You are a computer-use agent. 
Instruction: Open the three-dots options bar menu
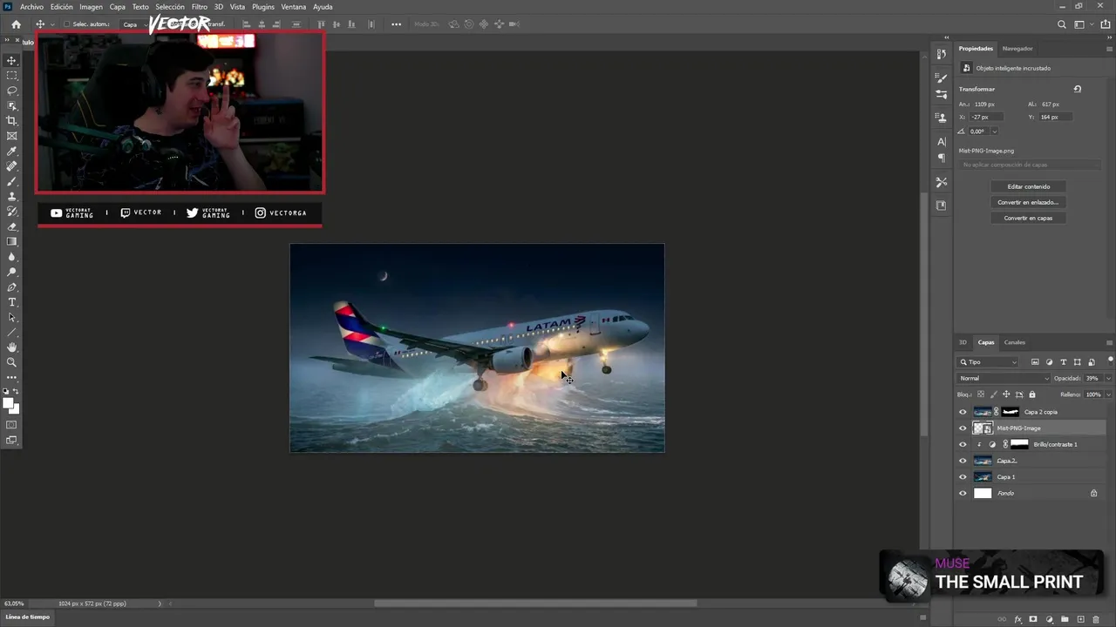396,24
